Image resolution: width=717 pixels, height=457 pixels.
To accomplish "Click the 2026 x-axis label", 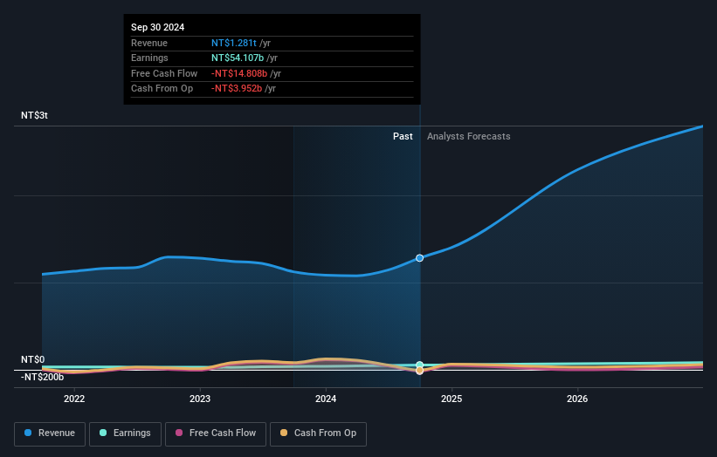I will 577,399.
